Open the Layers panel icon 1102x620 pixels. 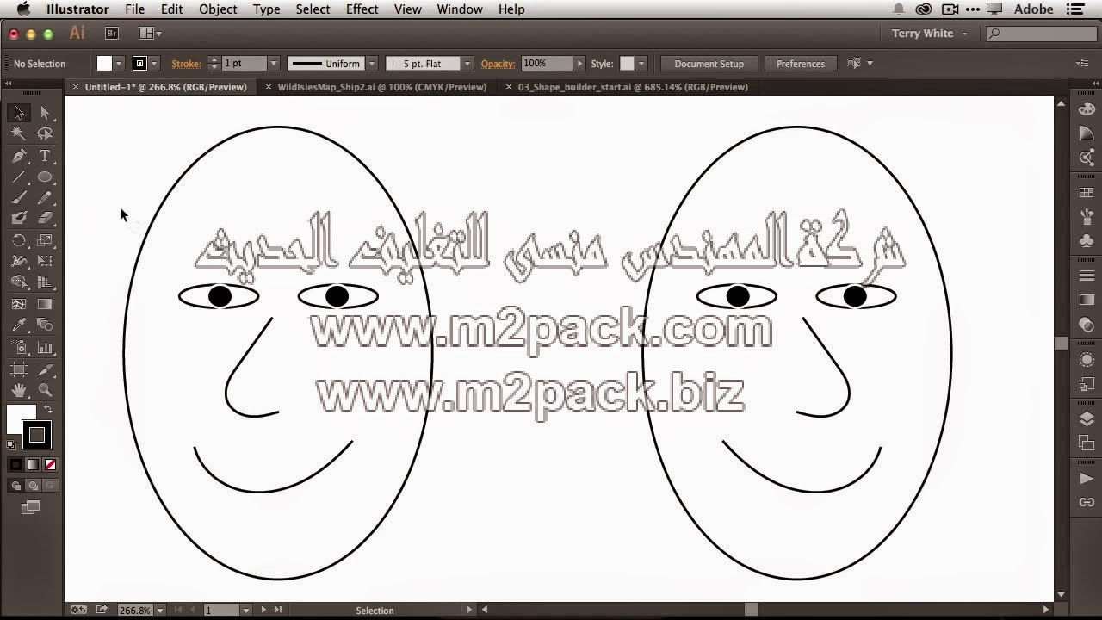[x=1087, y=419]
